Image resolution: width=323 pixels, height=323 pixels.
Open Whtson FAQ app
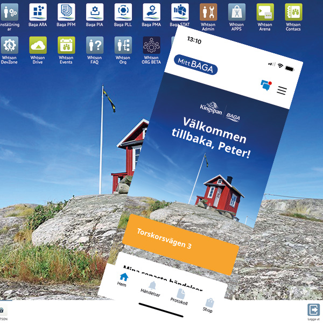click(x=95, y=45)
